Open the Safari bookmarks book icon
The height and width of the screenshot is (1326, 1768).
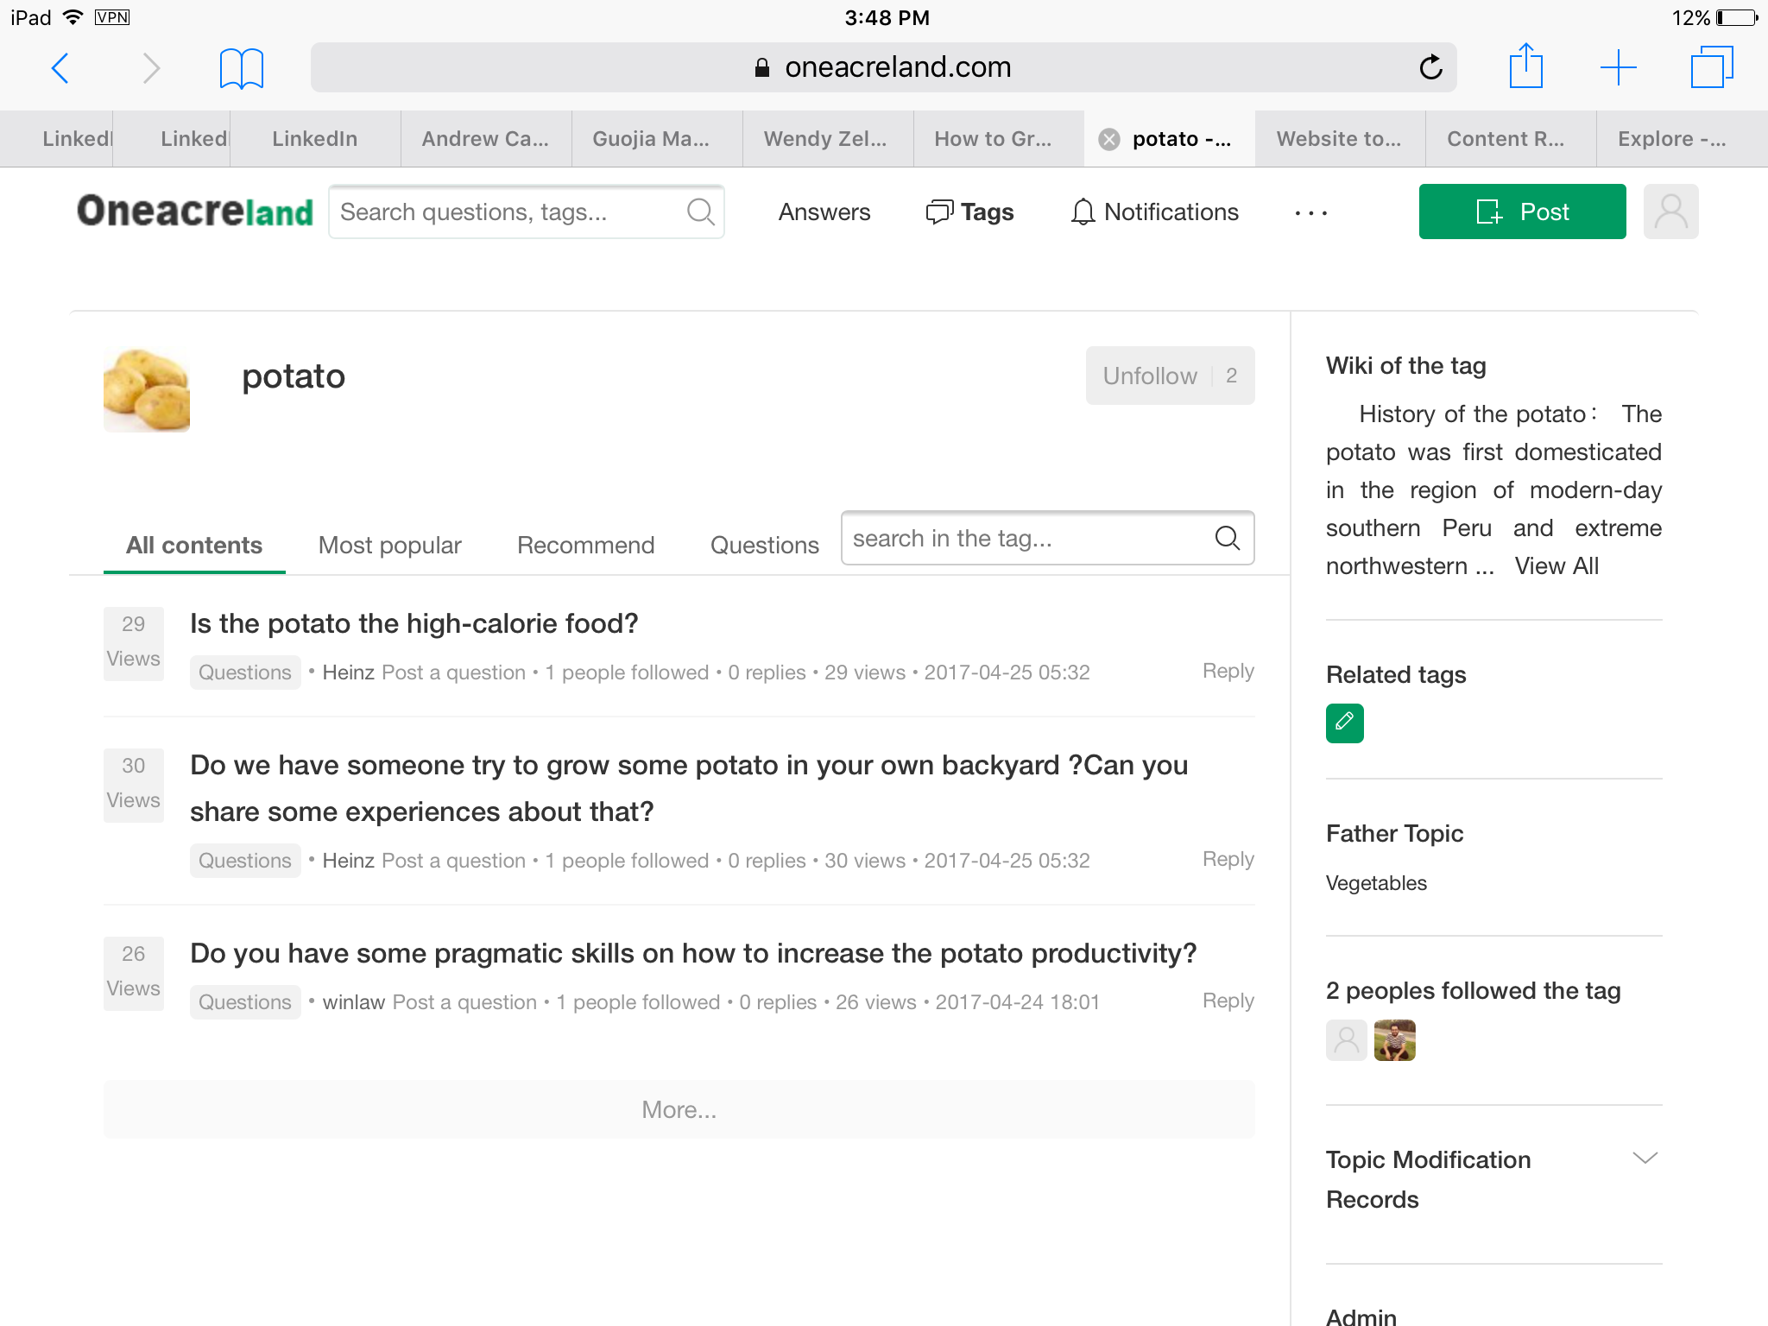tap(241, 68)
